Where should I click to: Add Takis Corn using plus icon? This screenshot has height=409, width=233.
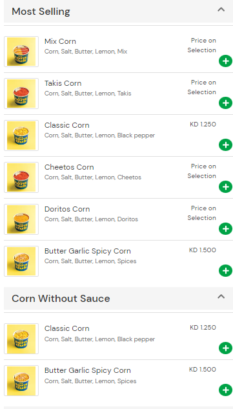click(225, 103)
